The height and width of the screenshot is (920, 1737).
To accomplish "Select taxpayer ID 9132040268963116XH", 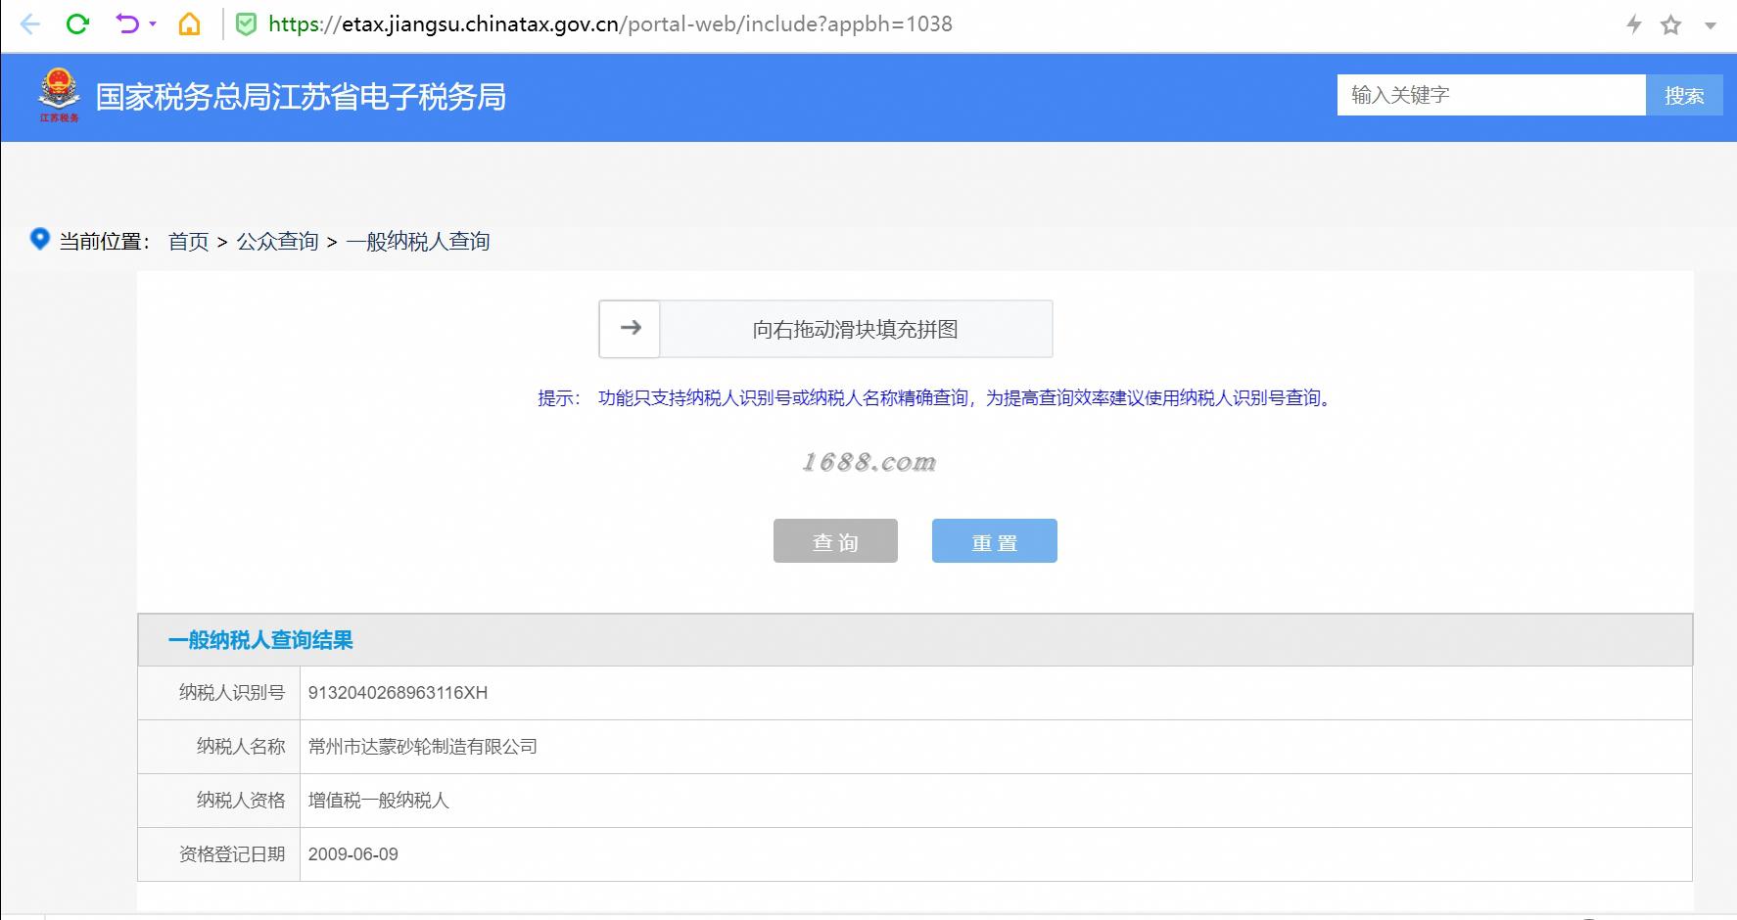I will (x=398, y=693).
